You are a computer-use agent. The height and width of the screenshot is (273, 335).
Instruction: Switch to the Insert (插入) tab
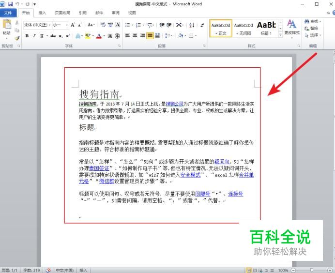[x=42, y=13]
